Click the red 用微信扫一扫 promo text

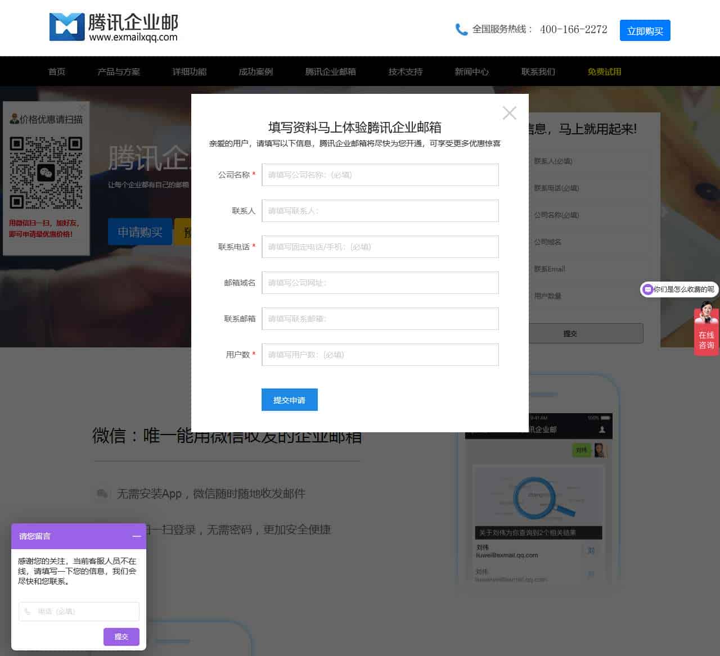[x=44, y=228]
